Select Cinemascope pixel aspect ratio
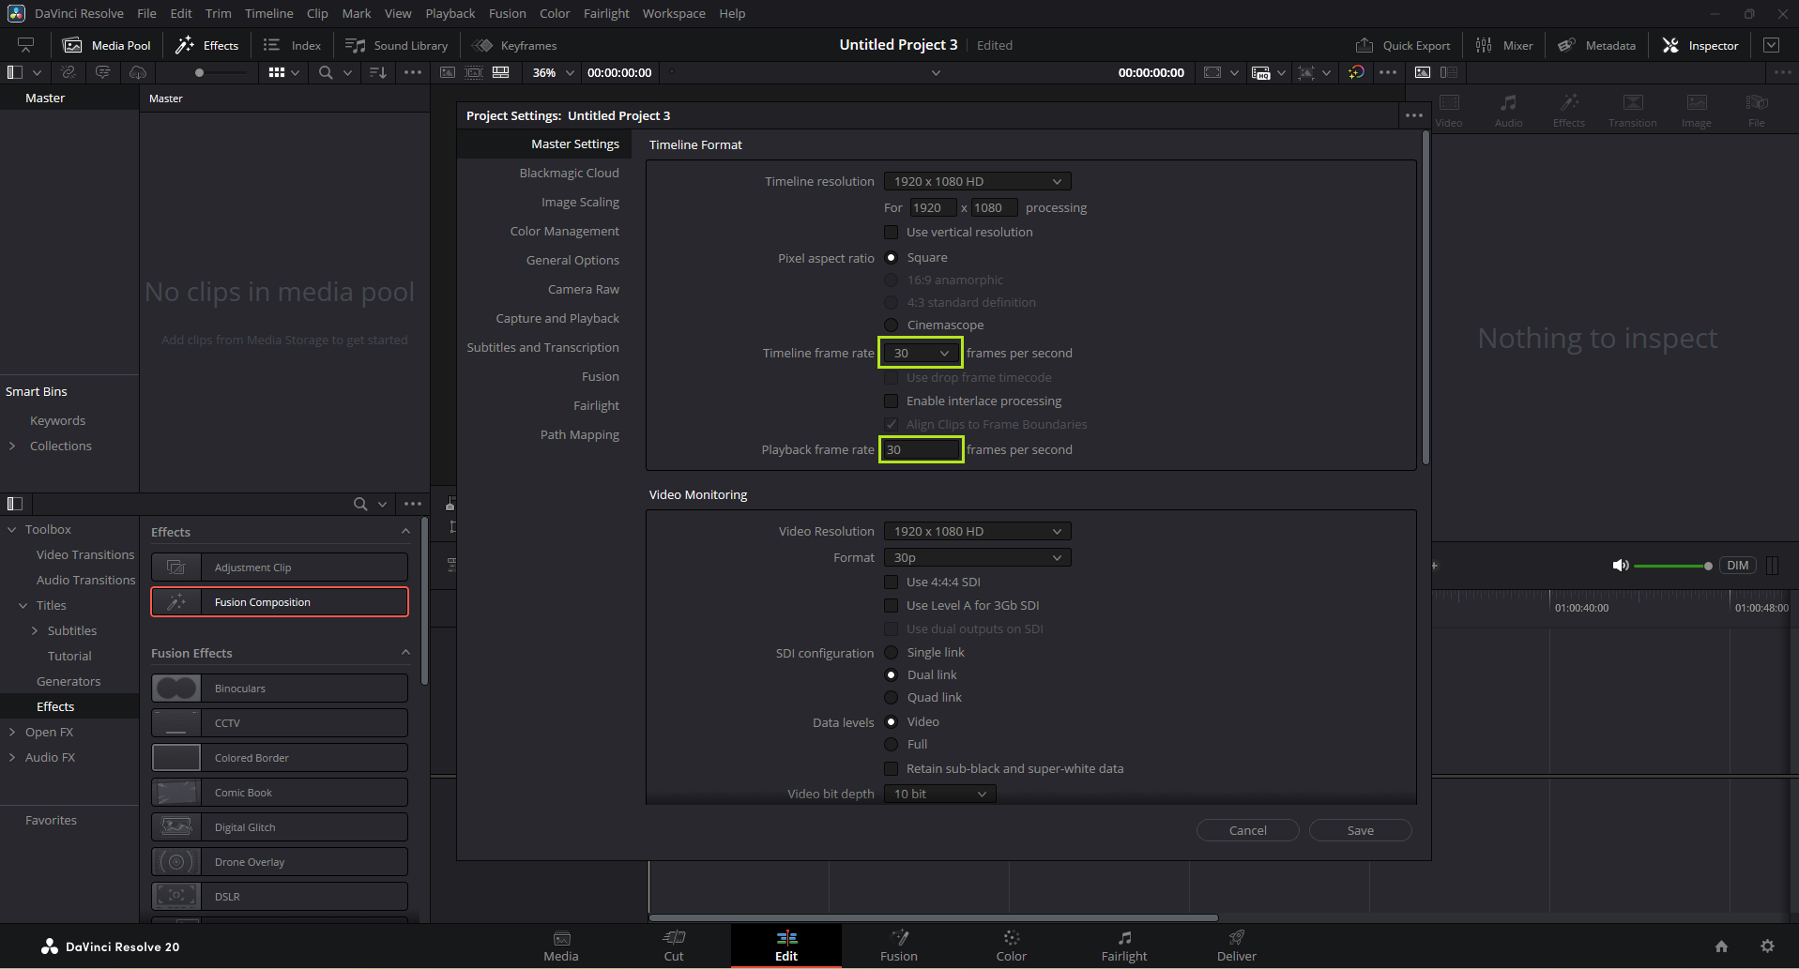 (892, 326)
